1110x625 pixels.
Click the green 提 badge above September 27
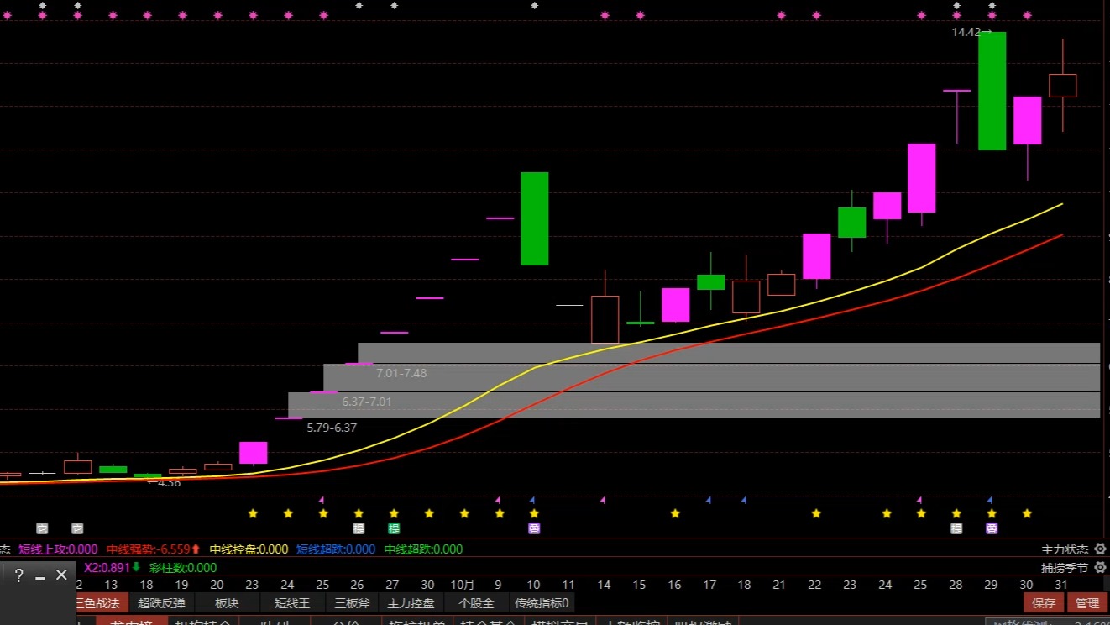pyautogui.click(x=394, y=528)
